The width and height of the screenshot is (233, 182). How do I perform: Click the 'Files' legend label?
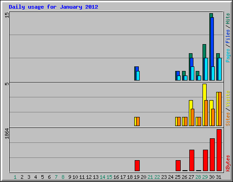pos(228,36)
